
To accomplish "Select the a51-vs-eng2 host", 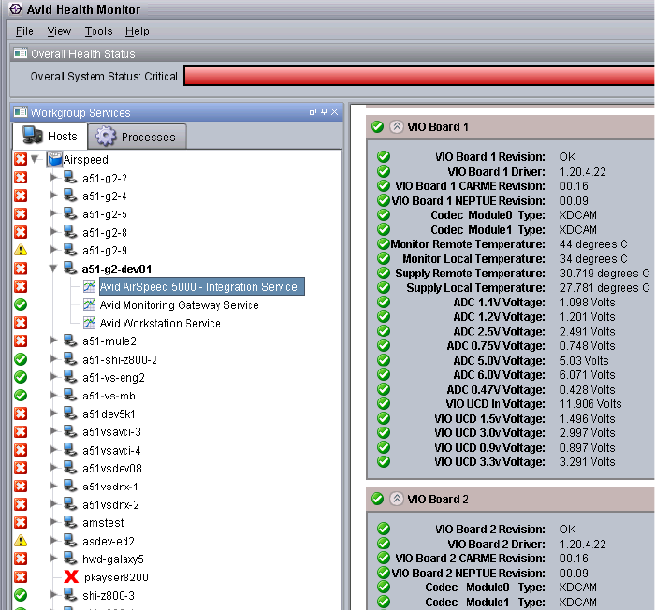I will tap(113, 377).
